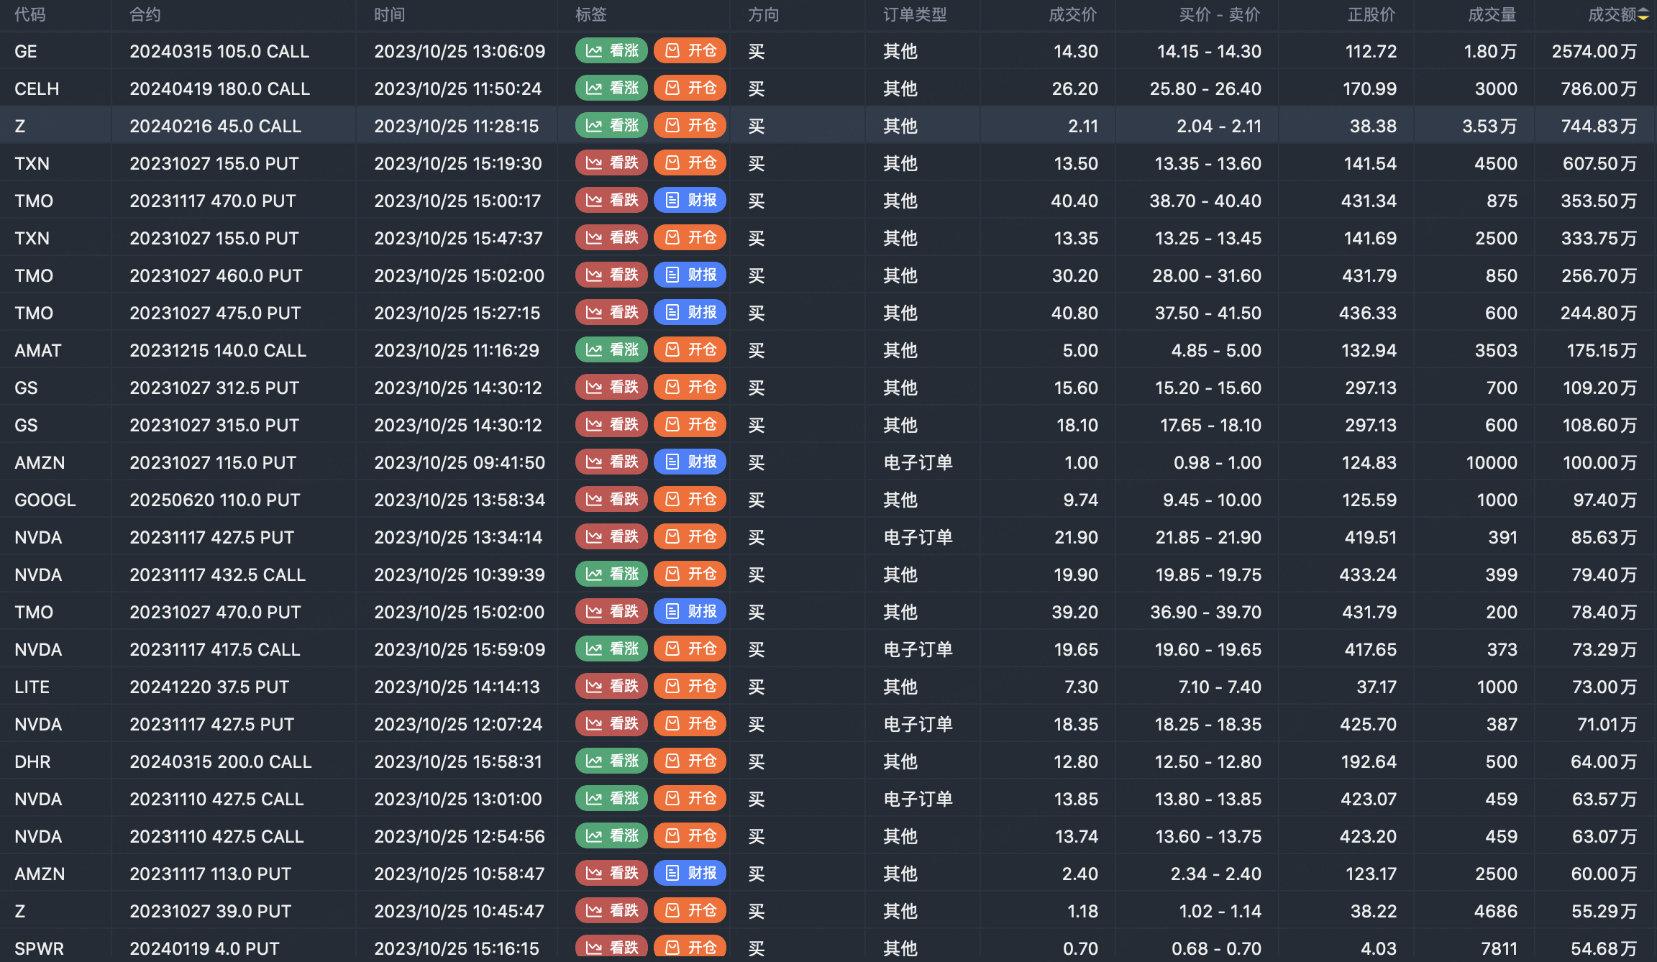Click the 看涨 tag in the DHR row
This screenshot has height=962, width=1657.
coord(612,761)
